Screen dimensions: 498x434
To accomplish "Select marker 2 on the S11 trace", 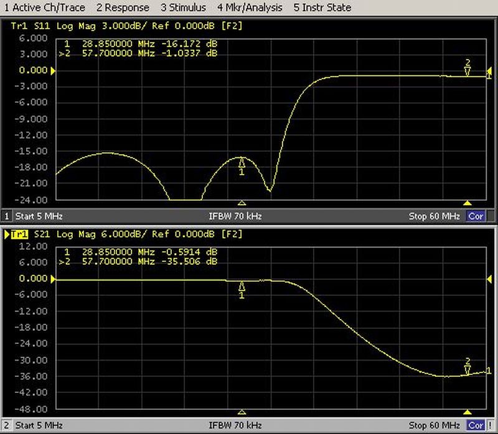I will pyautogui.click(x=467, y=72).
